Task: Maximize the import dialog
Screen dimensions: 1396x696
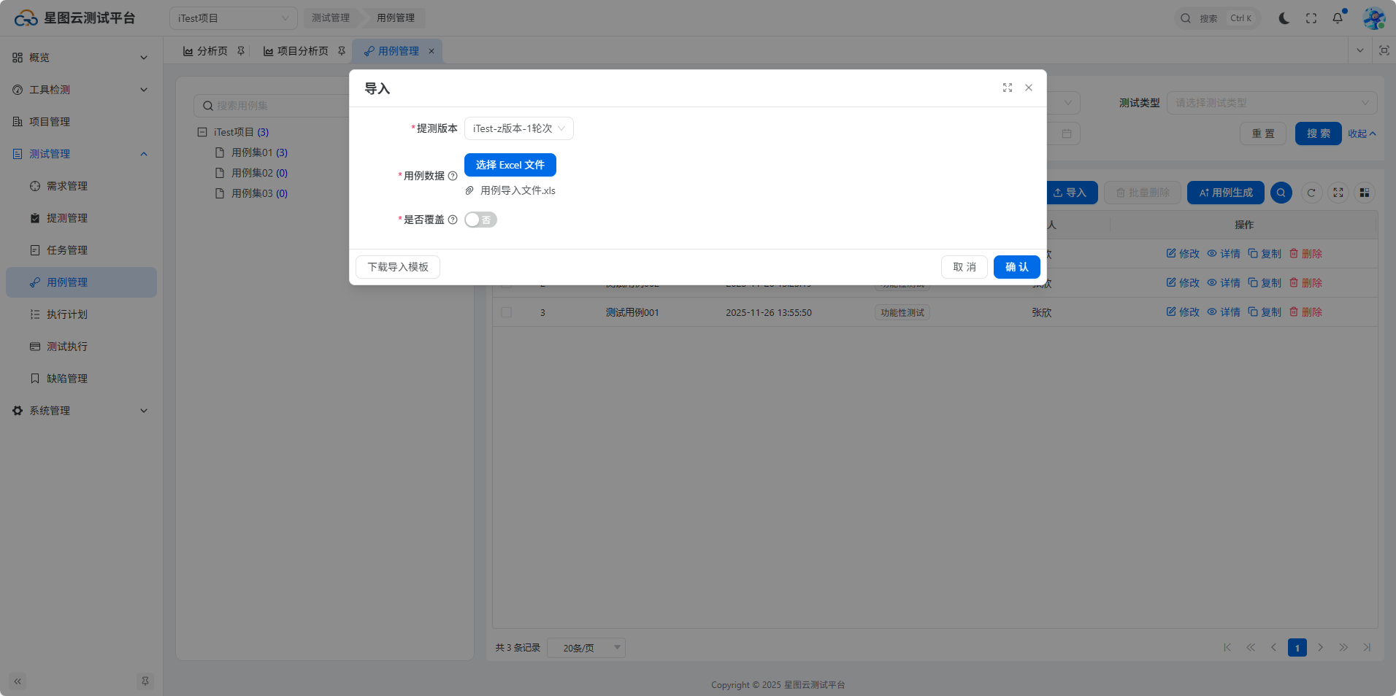Action: click(1007, 88)
